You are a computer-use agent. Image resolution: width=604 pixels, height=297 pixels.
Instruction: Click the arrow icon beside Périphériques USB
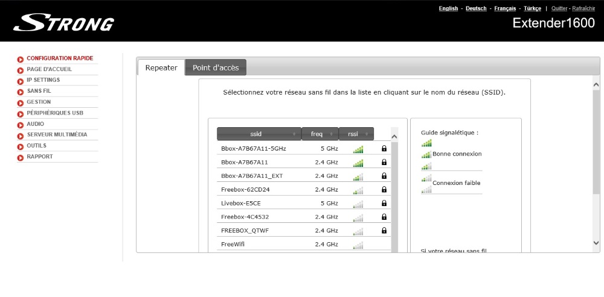click(21, 114)
